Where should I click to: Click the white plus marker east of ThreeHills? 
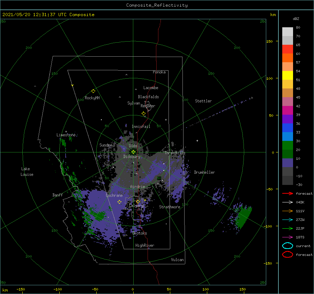[x=197, y=141]
